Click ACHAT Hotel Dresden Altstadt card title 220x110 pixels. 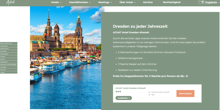[131, 88]
